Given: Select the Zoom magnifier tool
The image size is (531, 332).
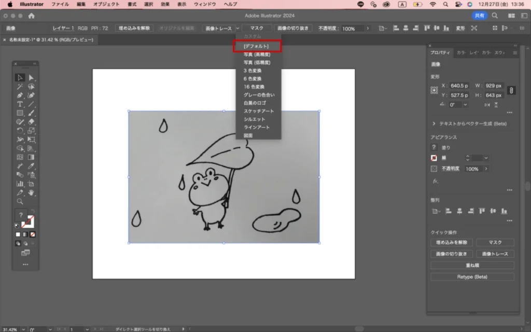Looking at the screenshot, I should 20,201.
